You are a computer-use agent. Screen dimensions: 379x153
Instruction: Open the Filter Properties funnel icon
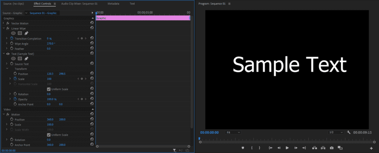coord(174,150)
